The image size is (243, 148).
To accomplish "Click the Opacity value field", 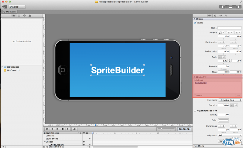I will (x=224, y=115).
